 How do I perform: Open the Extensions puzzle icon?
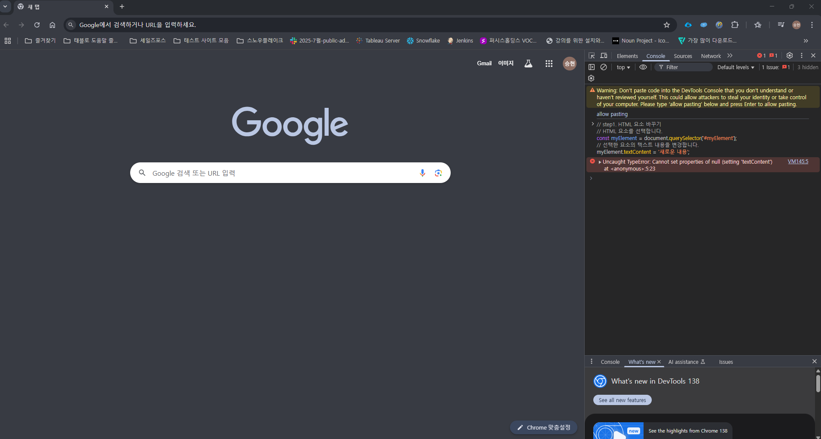[x=735, y=25]
